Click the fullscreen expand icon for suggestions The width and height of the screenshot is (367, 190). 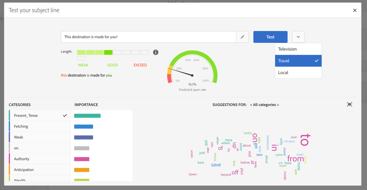(349, 104)
